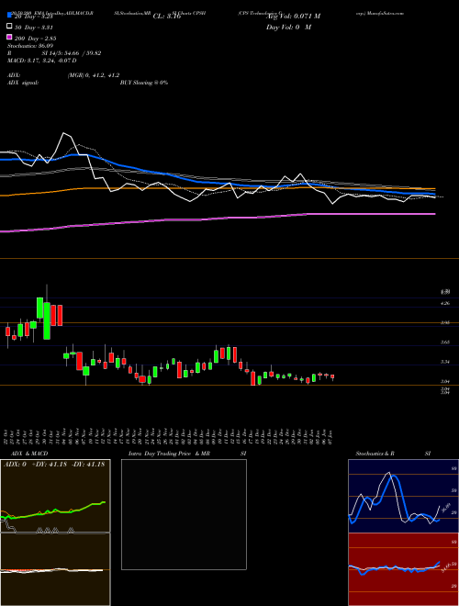Viewport: 459px width, 606px height.
Task: Click the '(MGR) 0, 41.2, 41.2' ADX values
Action: click(93, 75)
